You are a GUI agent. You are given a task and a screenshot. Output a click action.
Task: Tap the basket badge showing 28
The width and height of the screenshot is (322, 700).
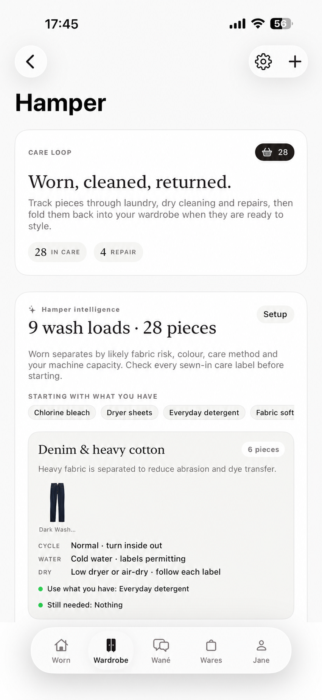click(275, 152)
